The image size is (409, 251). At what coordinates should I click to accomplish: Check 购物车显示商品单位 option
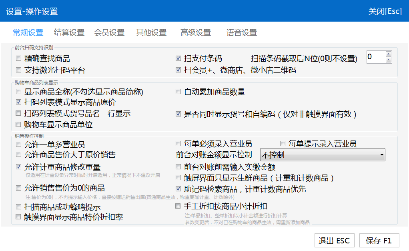[x=18, y=124]
